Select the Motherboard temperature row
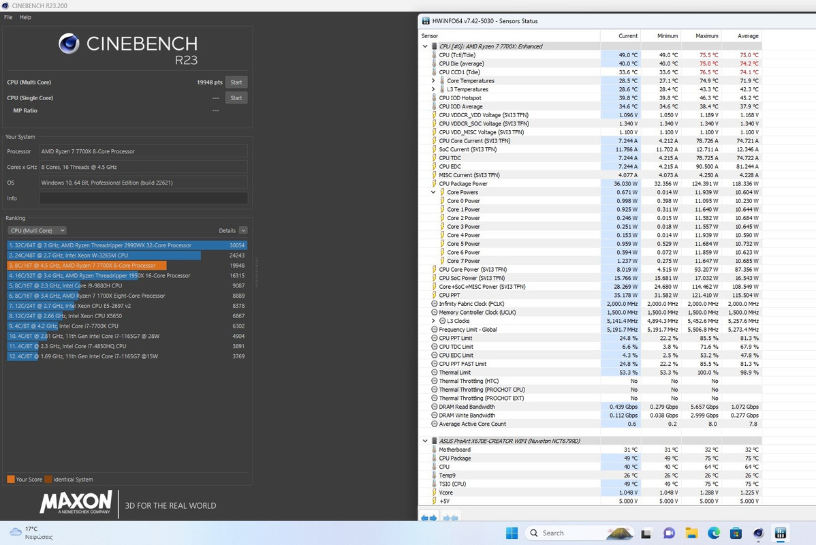Image resolution: width=816 pixels, height=545 pixels. tap(591, 450)
